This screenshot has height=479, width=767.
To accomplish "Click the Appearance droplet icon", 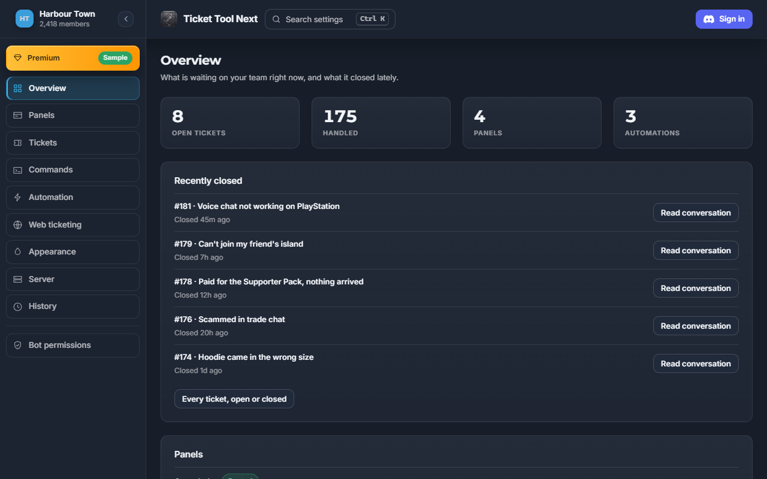I will (x=17, y=252).
